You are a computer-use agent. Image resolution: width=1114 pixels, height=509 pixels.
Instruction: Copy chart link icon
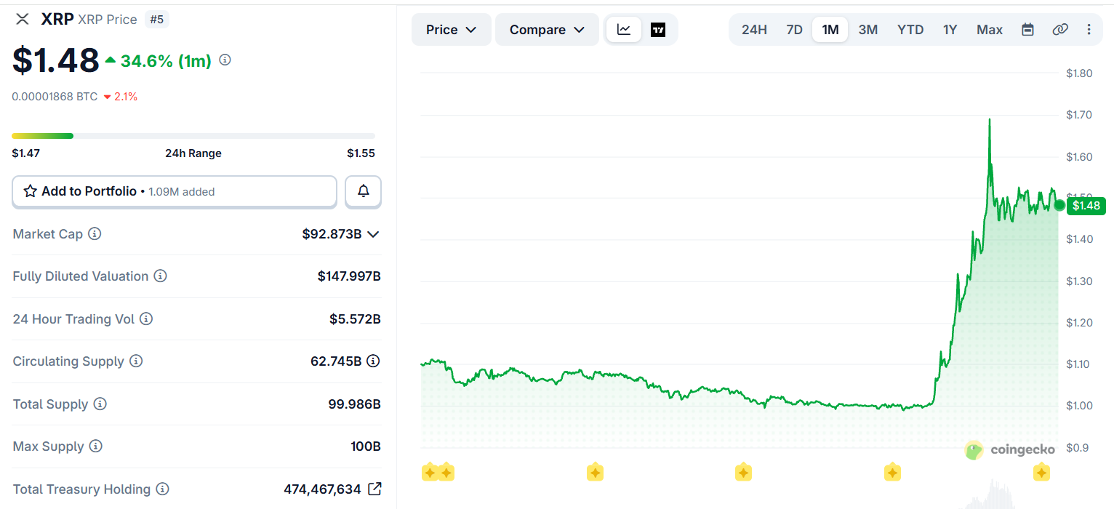1060,30
